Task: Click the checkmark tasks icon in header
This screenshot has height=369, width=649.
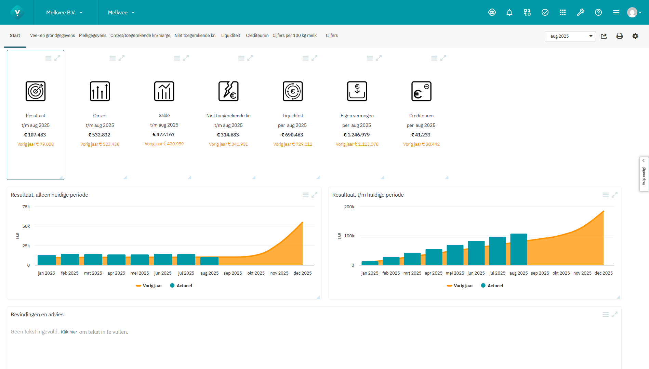Action: pyautogui.click(x=545, y=13)
